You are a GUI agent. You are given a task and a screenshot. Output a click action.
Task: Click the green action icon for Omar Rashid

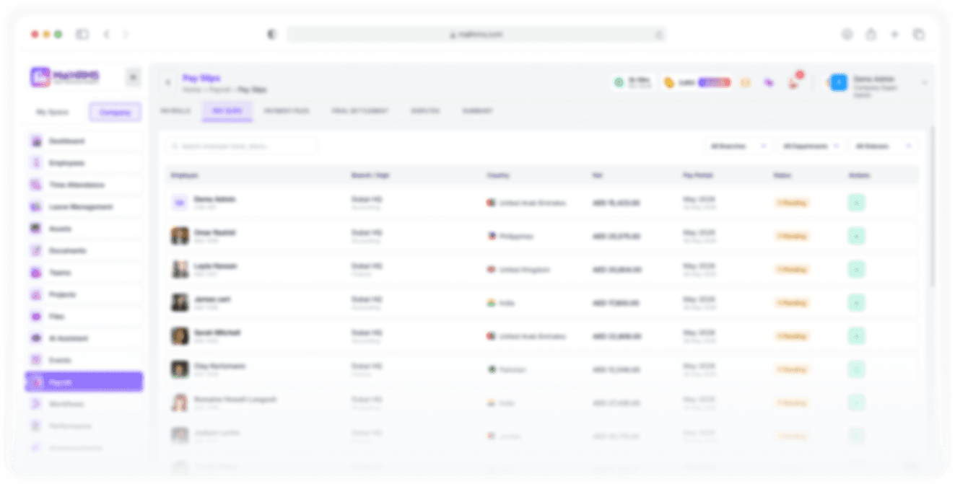point(856,237)
